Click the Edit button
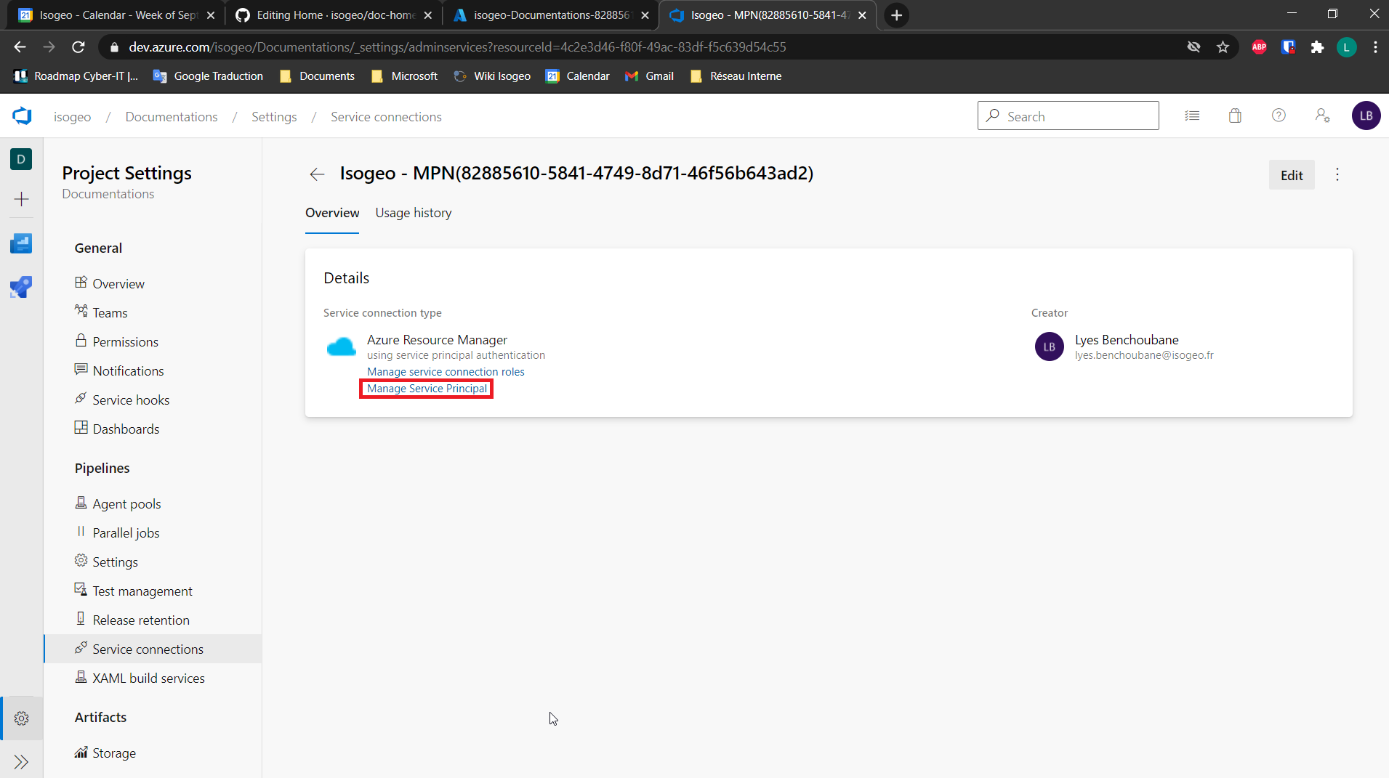Image resolution: width=1389 pixels, height=778 pixels. (1292, 175)
